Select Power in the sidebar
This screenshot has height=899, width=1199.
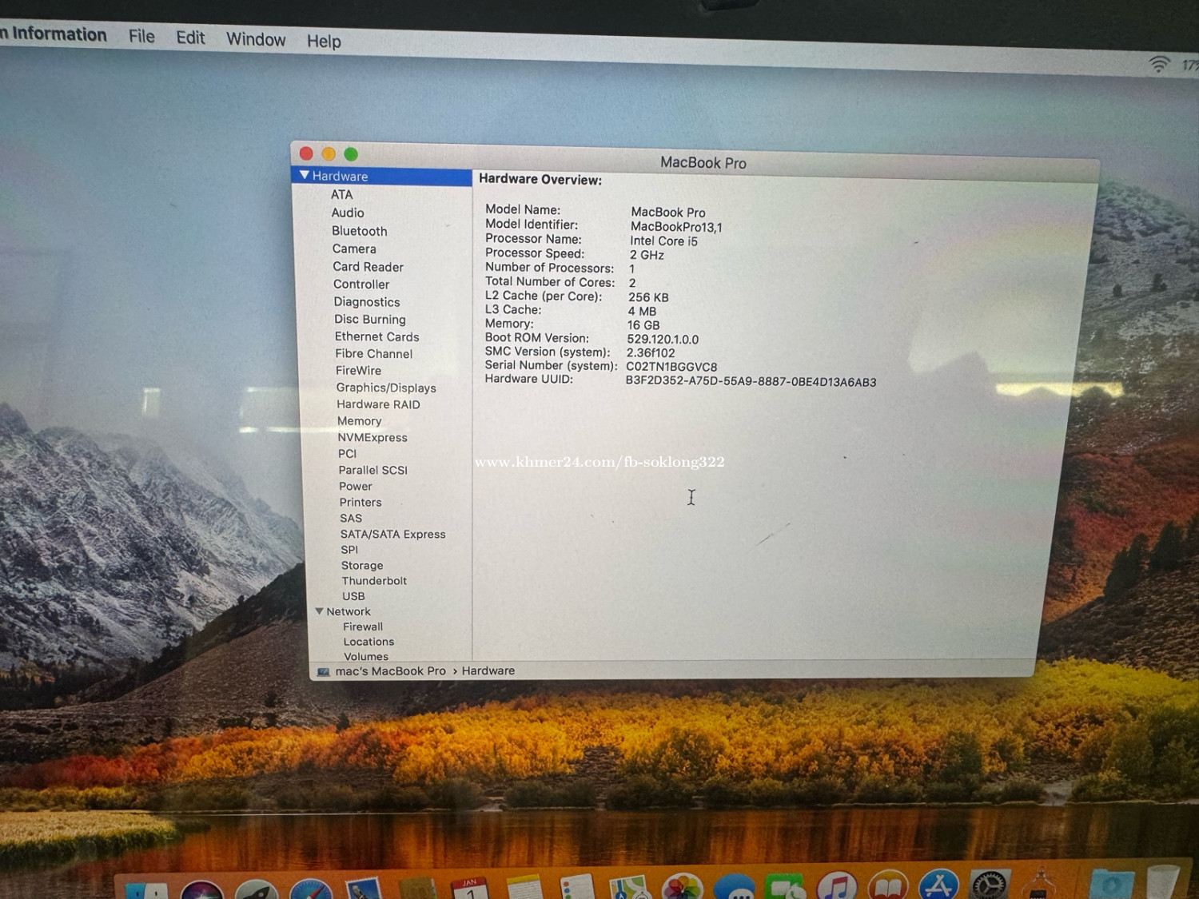(355, 486)
